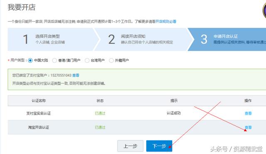Open step 3 申请开店认证
This screenshot has width=266, height=154.
point(227,39)
